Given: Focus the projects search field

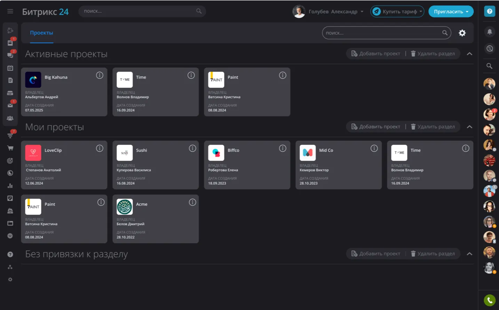Looking at the screenshot, I should (387, 33).
